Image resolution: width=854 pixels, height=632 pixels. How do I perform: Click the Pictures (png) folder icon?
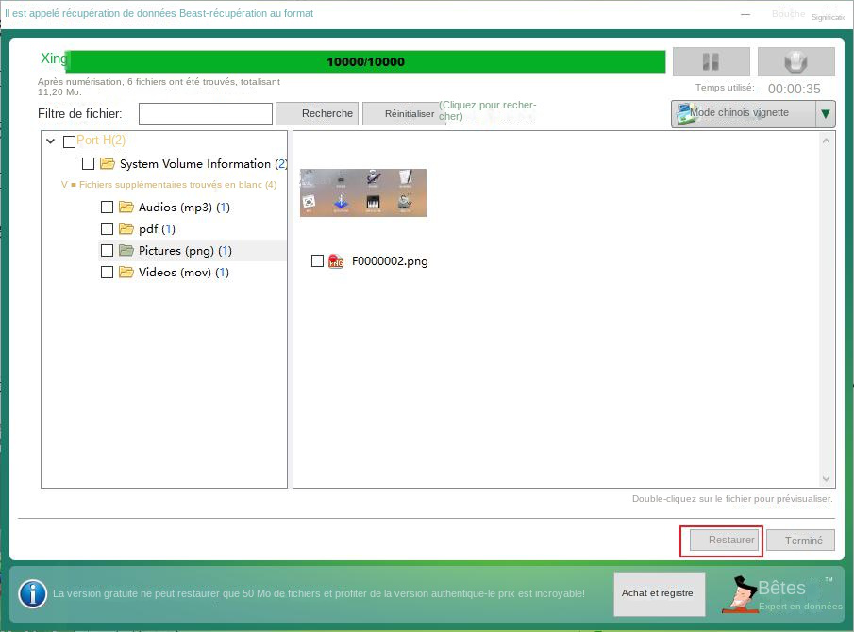[x=126, y=250]
